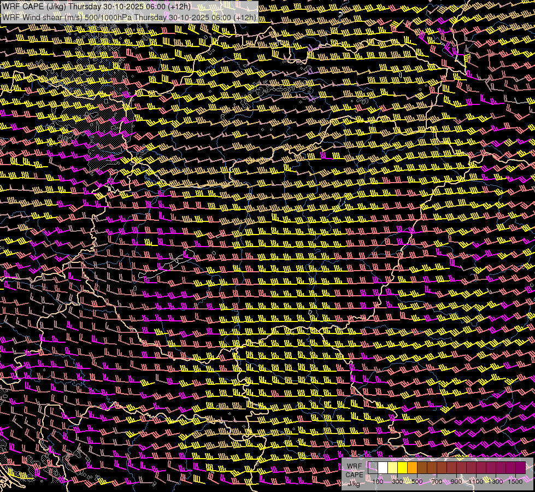This screenshot has height=492, width=535.
Task: Select the pale yellow legend swatch
Action: [392, 468]
